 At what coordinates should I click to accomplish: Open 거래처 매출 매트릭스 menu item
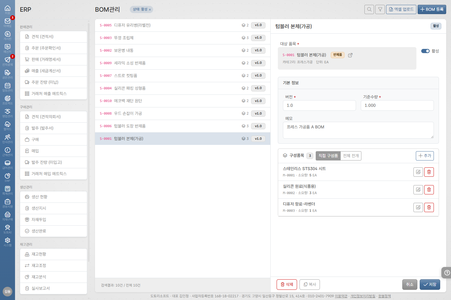[54, 94]
